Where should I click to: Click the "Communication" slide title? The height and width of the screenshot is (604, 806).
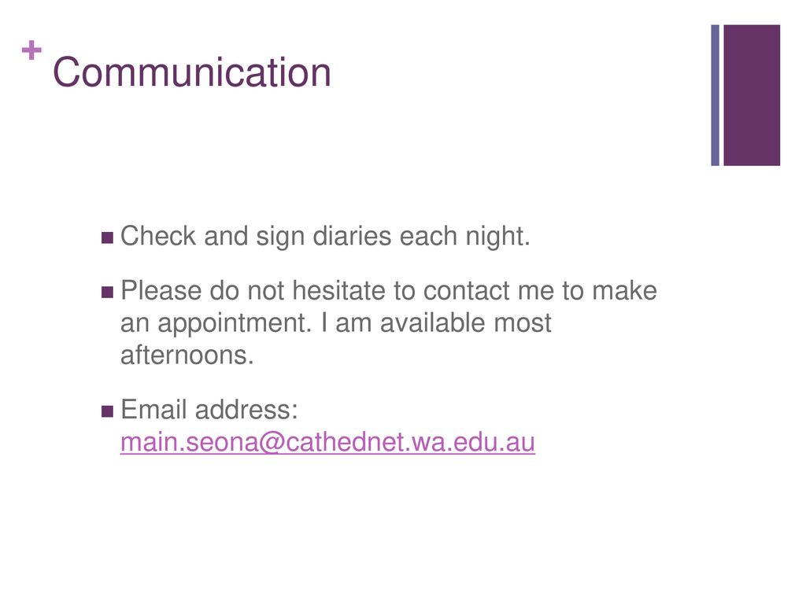tap(192, 72)
